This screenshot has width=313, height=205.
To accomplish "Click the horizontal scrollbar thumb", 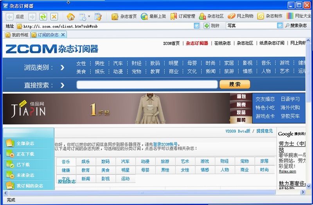I will pyautogui.click(x=142, y=192).
